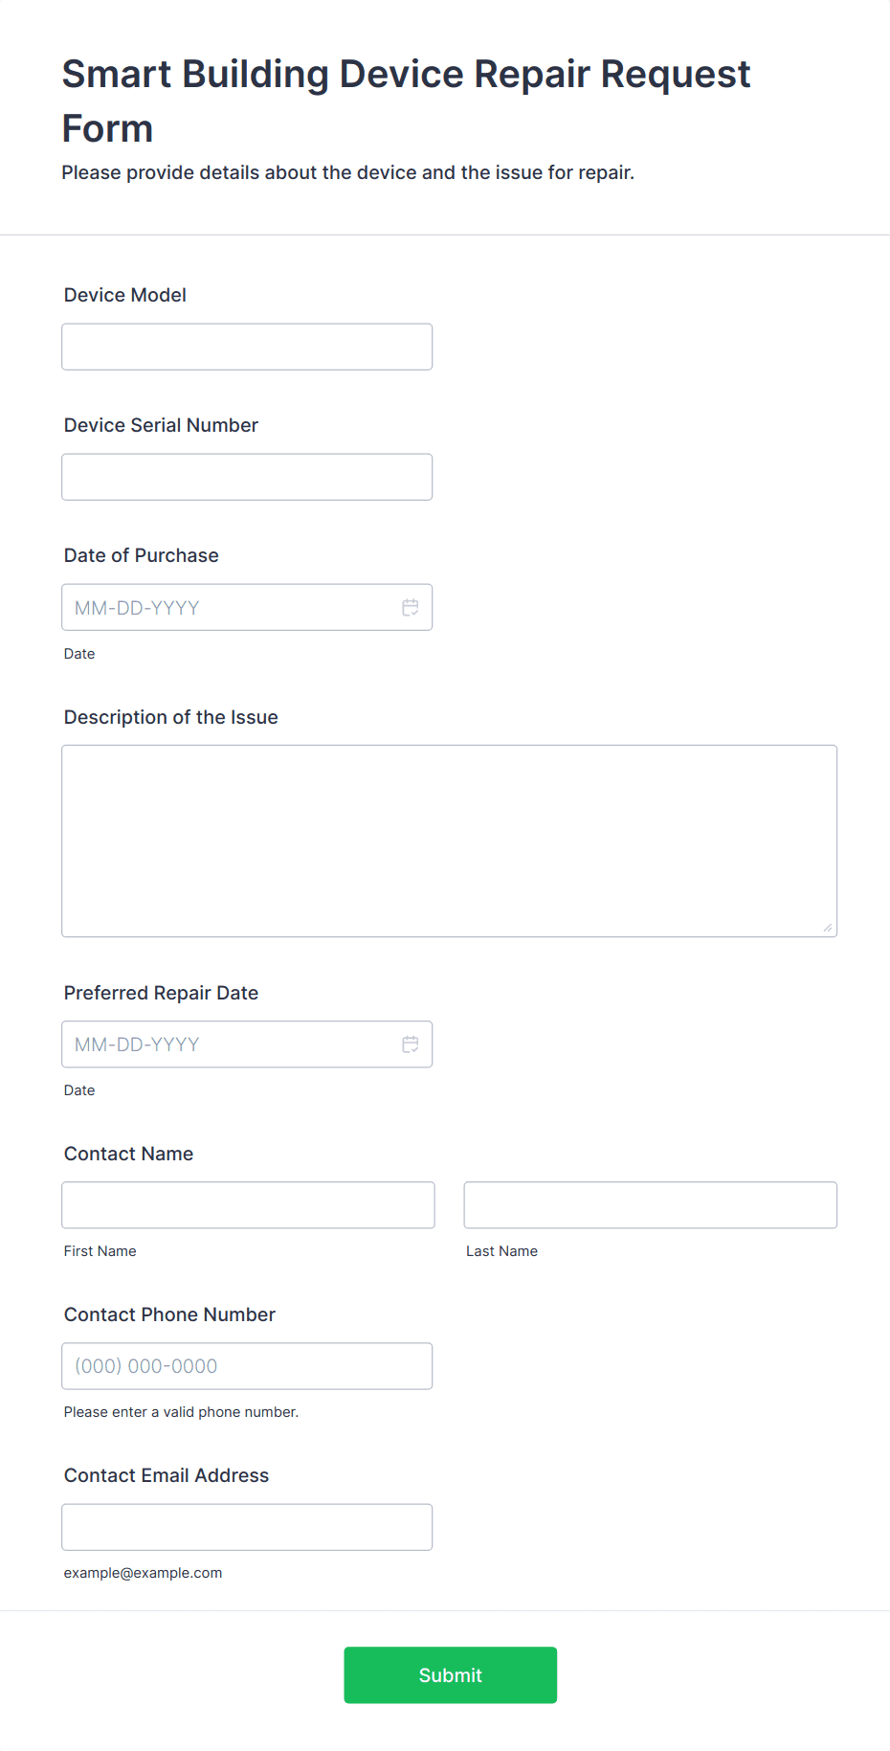This screenshot has height=1751, width=890.
Task: Open the Date of Purchase calendar picker icon
Action: click(x=411, y=607)
